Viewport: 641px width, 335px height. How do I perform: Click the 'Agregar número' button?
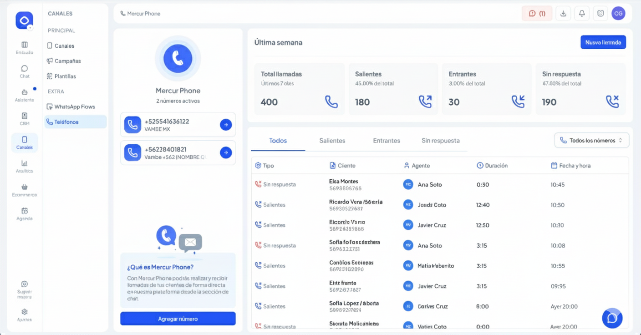pyautogui.click(x=178, y=319)
